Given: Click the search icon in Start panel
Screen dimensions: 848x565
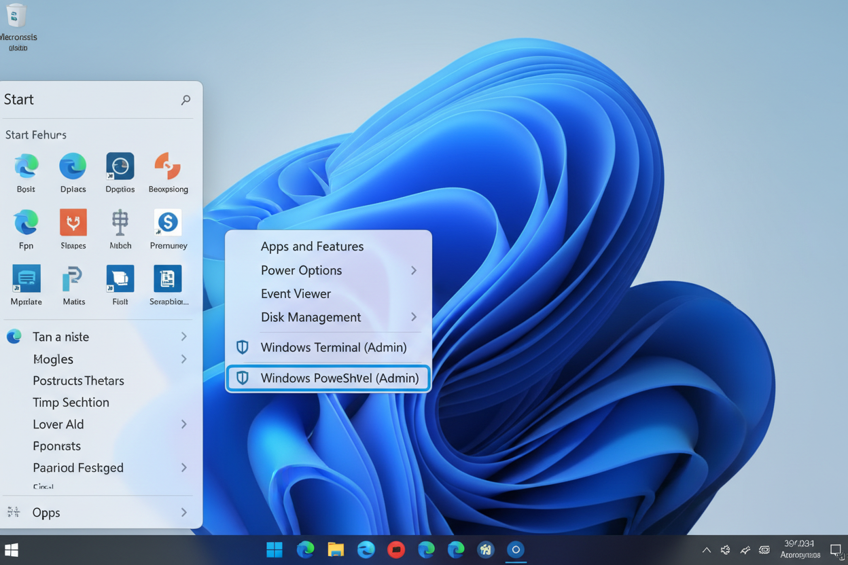Looking at the screenshot, I should pos(185,100).
